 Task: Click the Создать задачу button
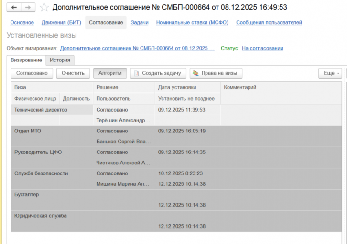158,73
